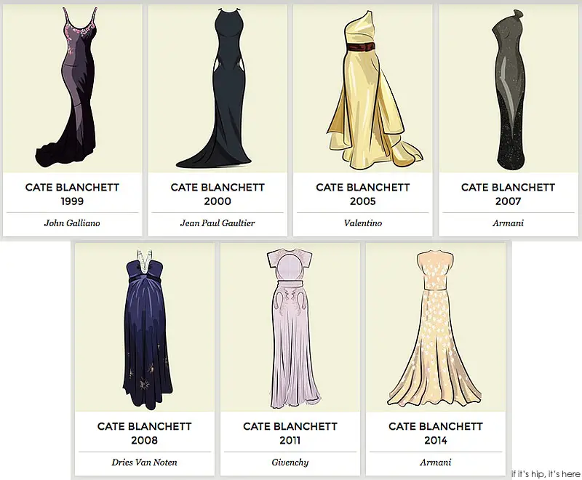Click the 'Cate Blanchett 1999' title
Viewport: 582px width, 480px height.
click(x=72, y=194)
